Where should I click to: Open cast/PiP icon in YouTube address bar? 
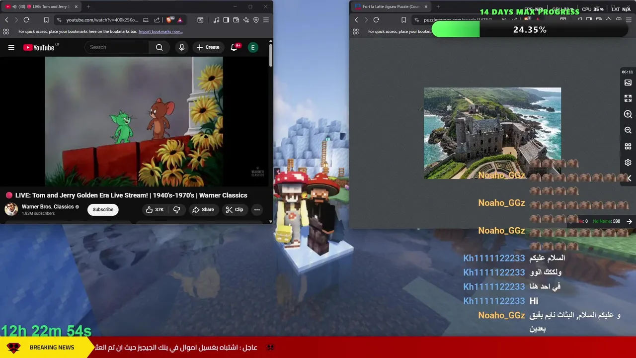point(146,20)
